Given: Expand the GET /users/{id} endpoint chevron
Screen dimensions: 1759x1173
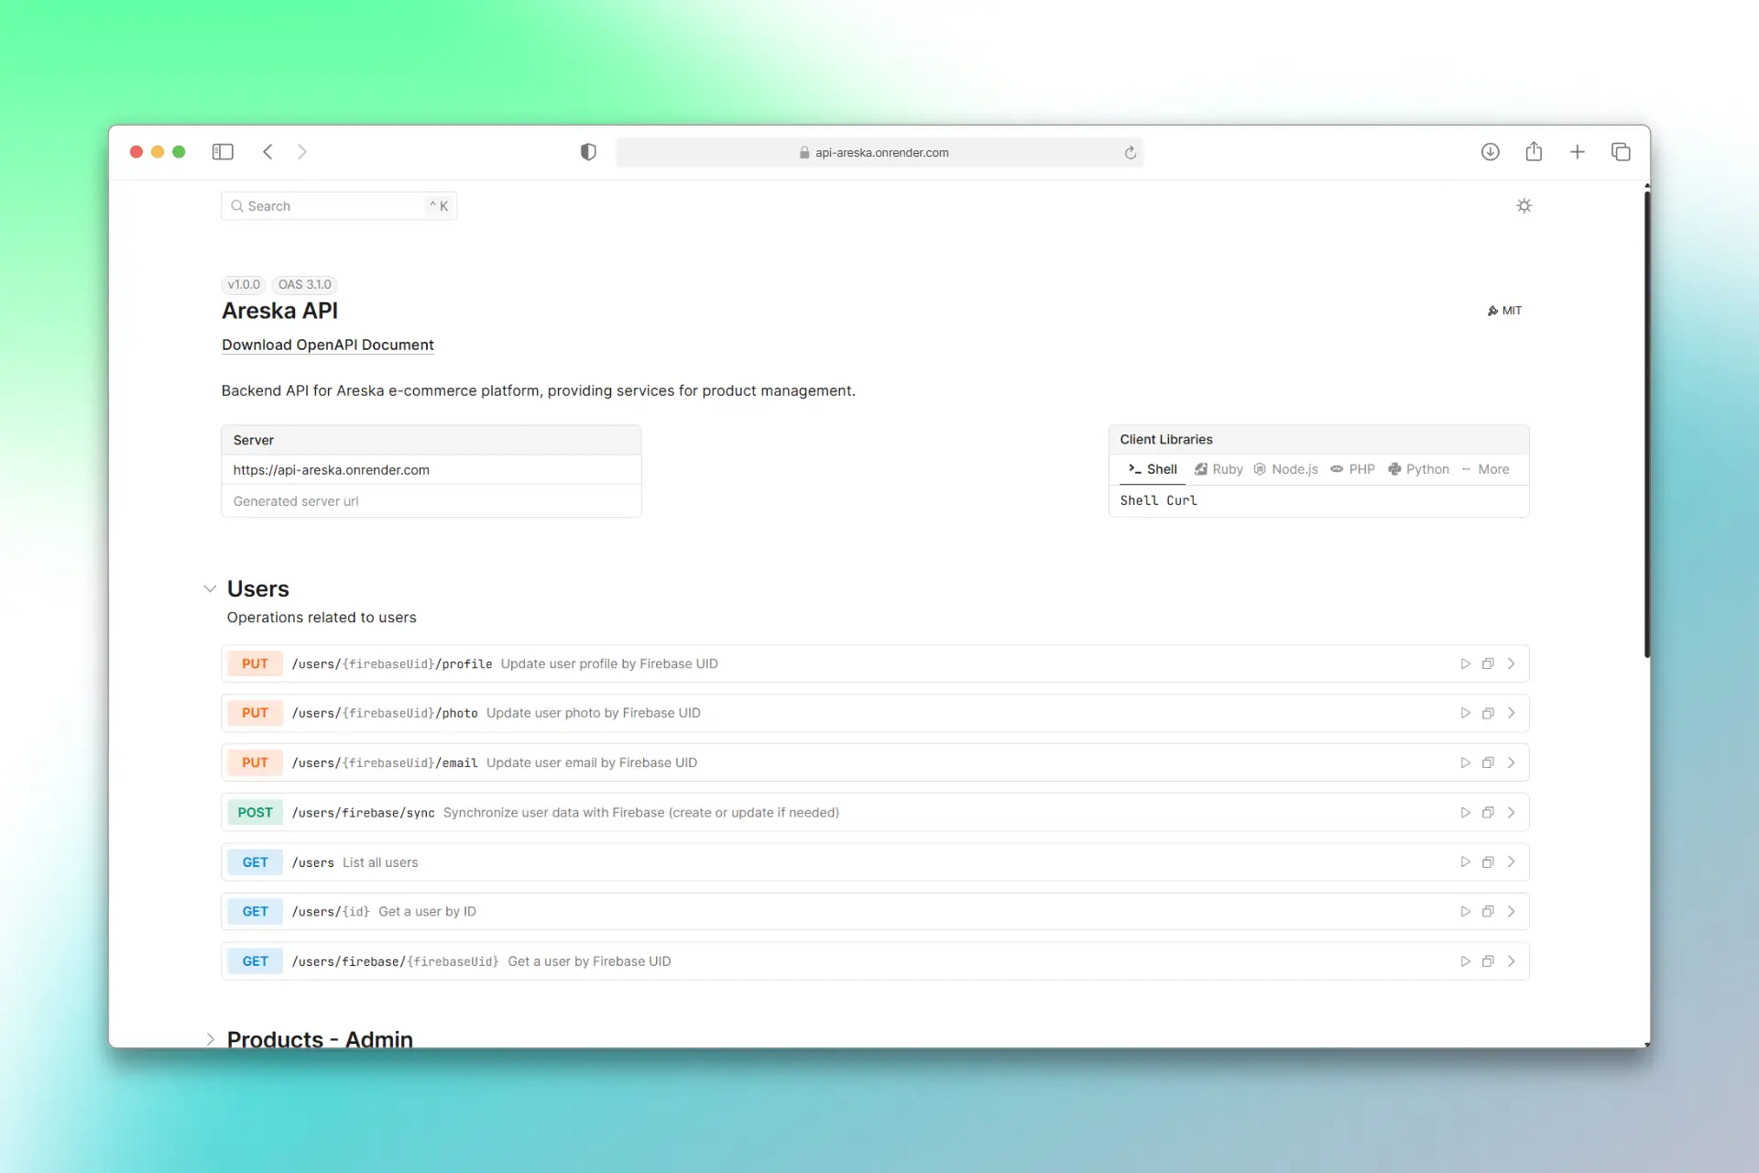Looking at the screenshot, I should point(1511,912).
